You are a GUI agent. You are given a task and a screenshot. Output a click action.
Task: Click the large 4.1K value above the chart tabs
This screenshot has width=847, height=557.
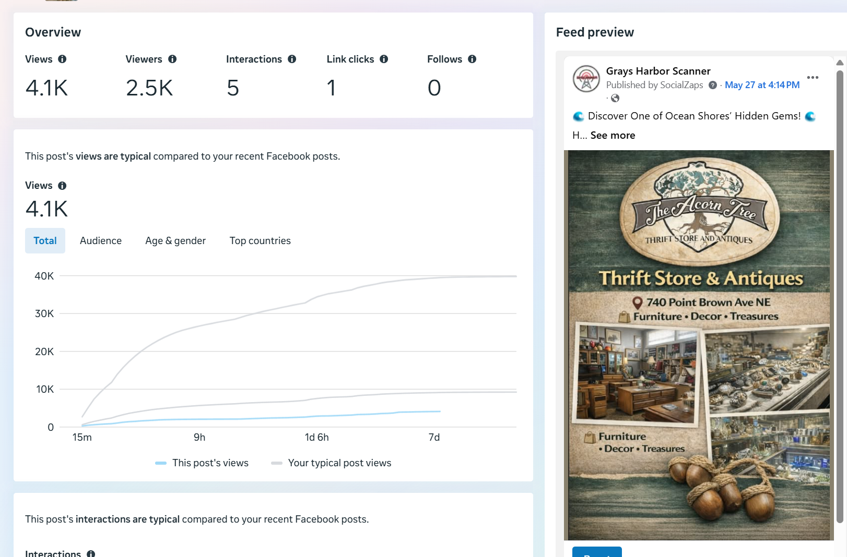click(x=46, y=209)
